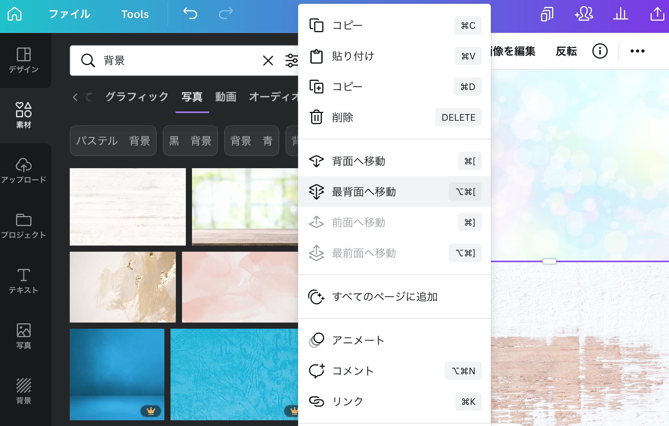
Task: Choose the dark blue studio background photo
Action: (117, 374)
